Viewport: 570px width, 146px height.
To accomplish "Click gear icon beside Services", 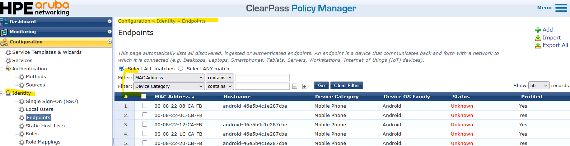I will [8, 61].
